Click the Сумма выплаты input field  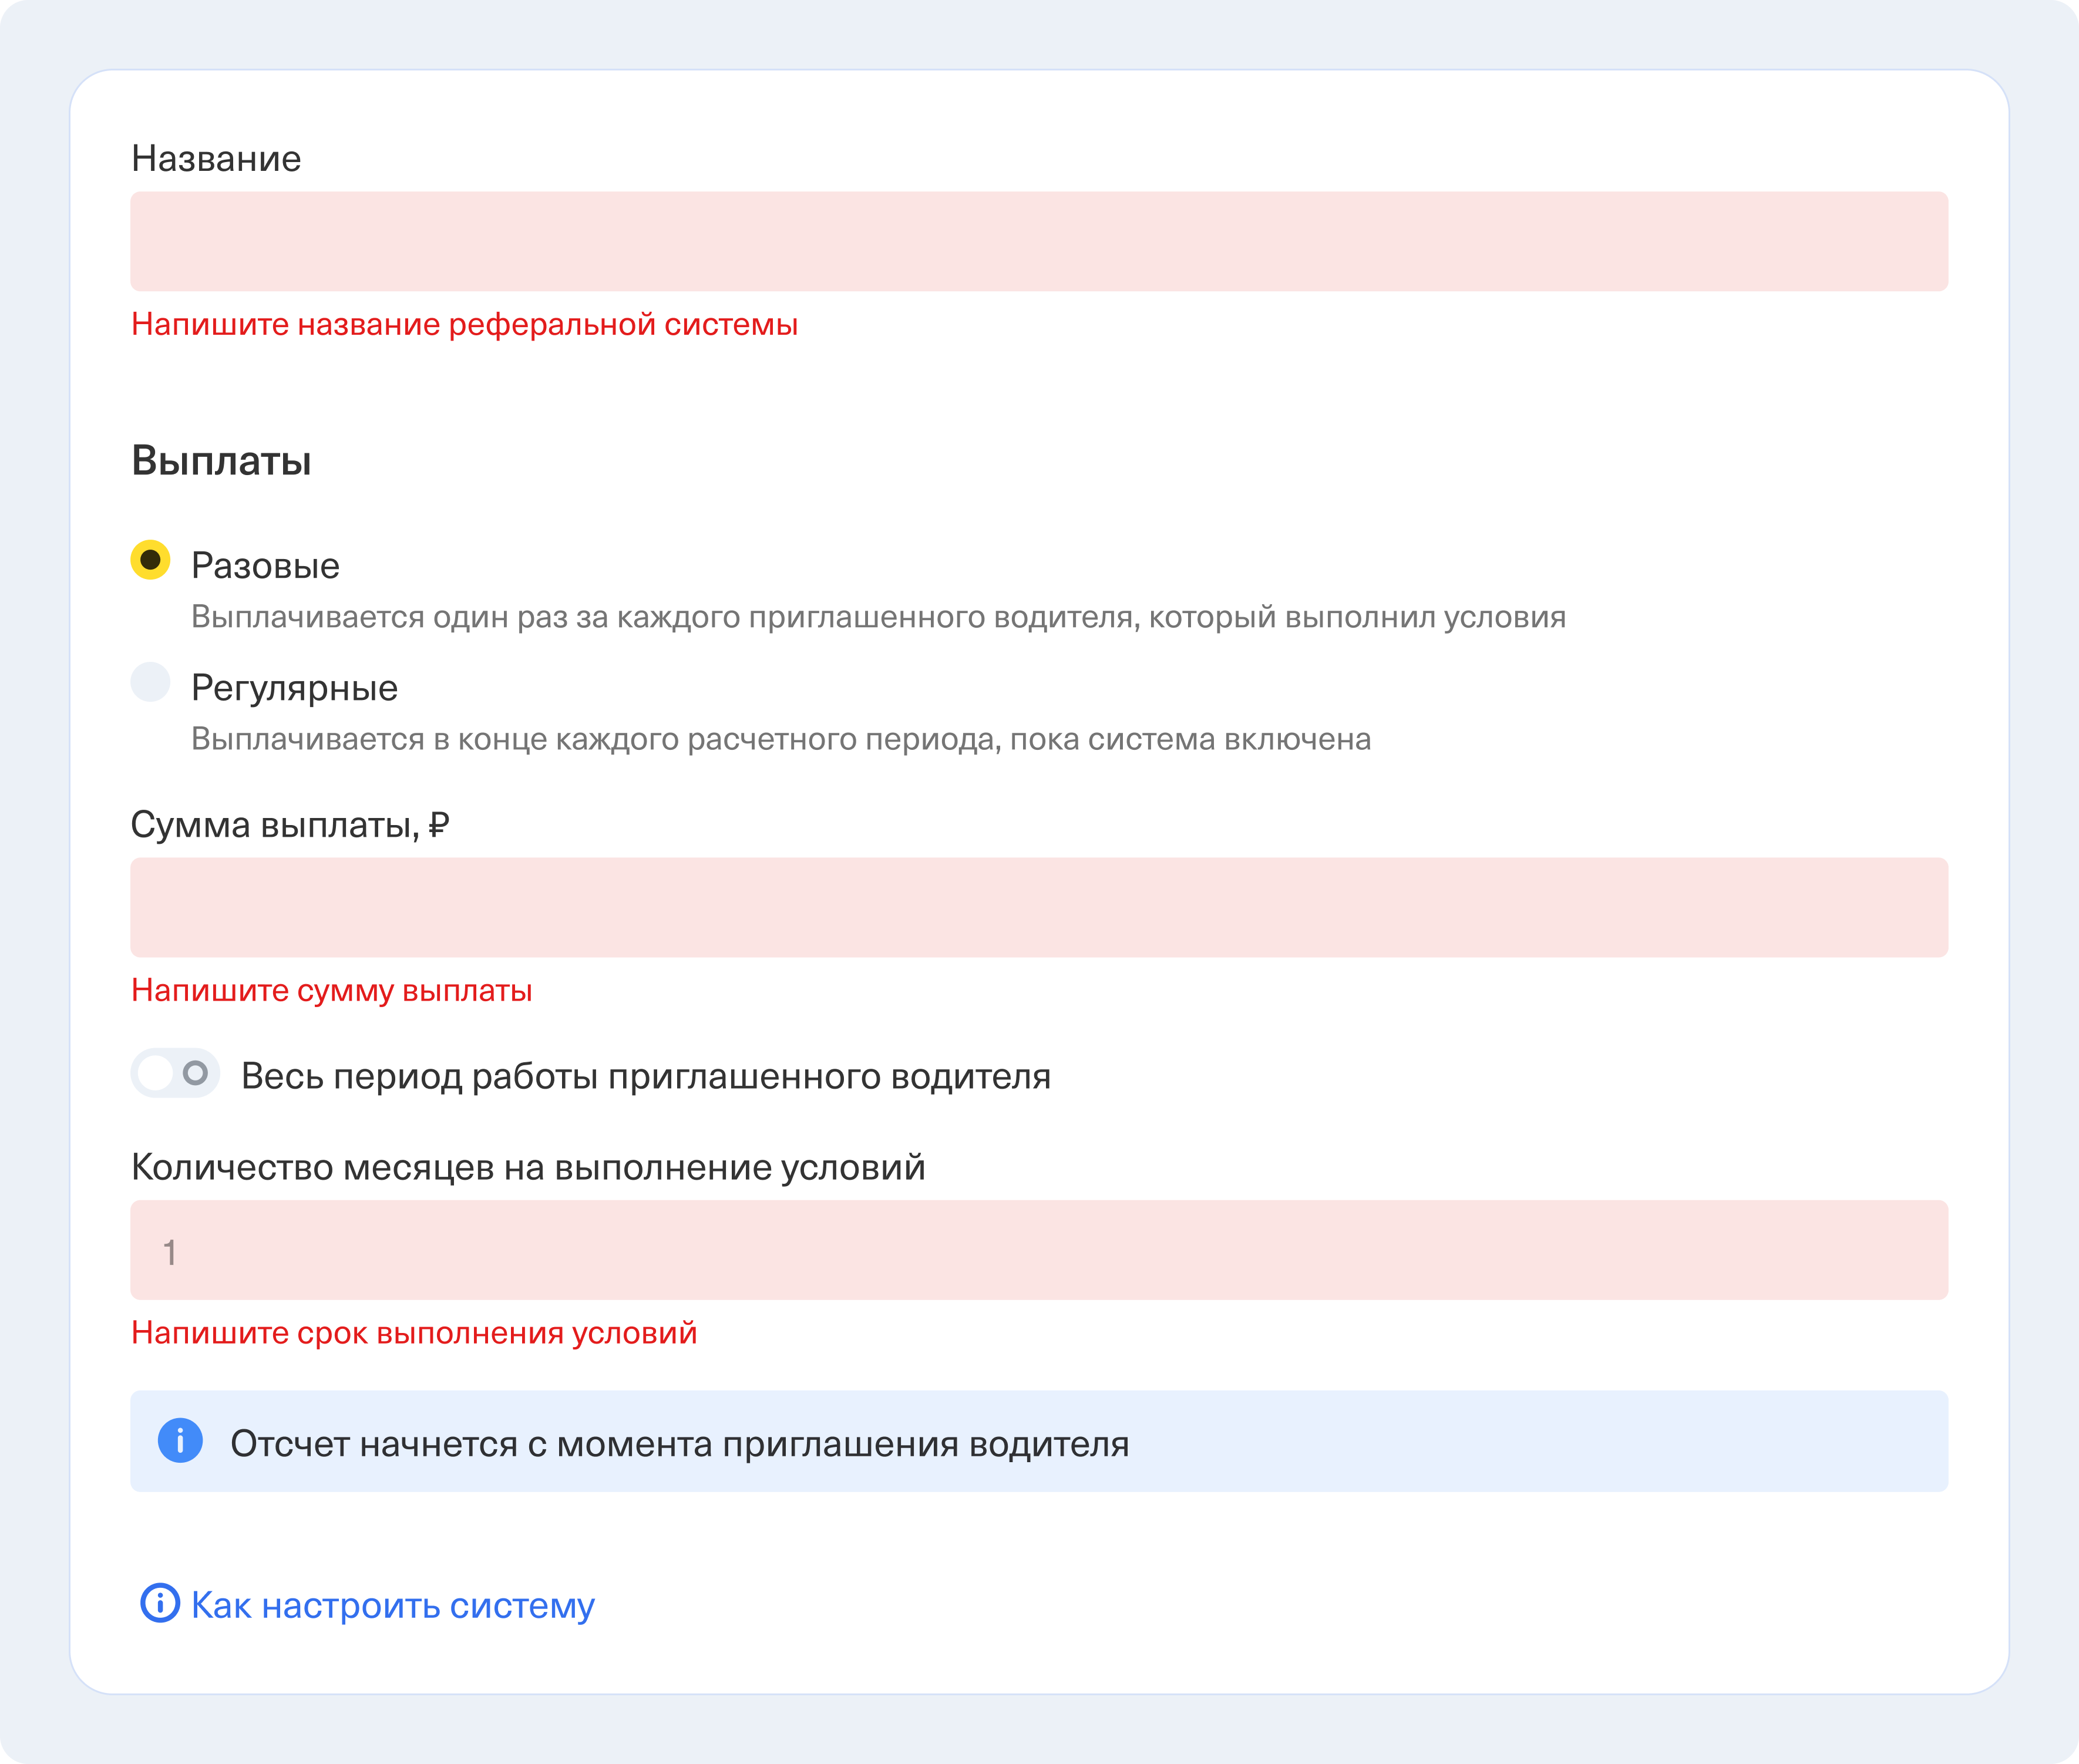(x=1038, y=907)
